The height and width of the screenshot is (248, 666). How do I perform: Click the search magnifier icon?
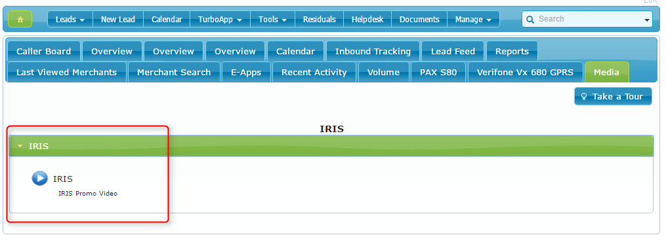(x=530, y=20)
